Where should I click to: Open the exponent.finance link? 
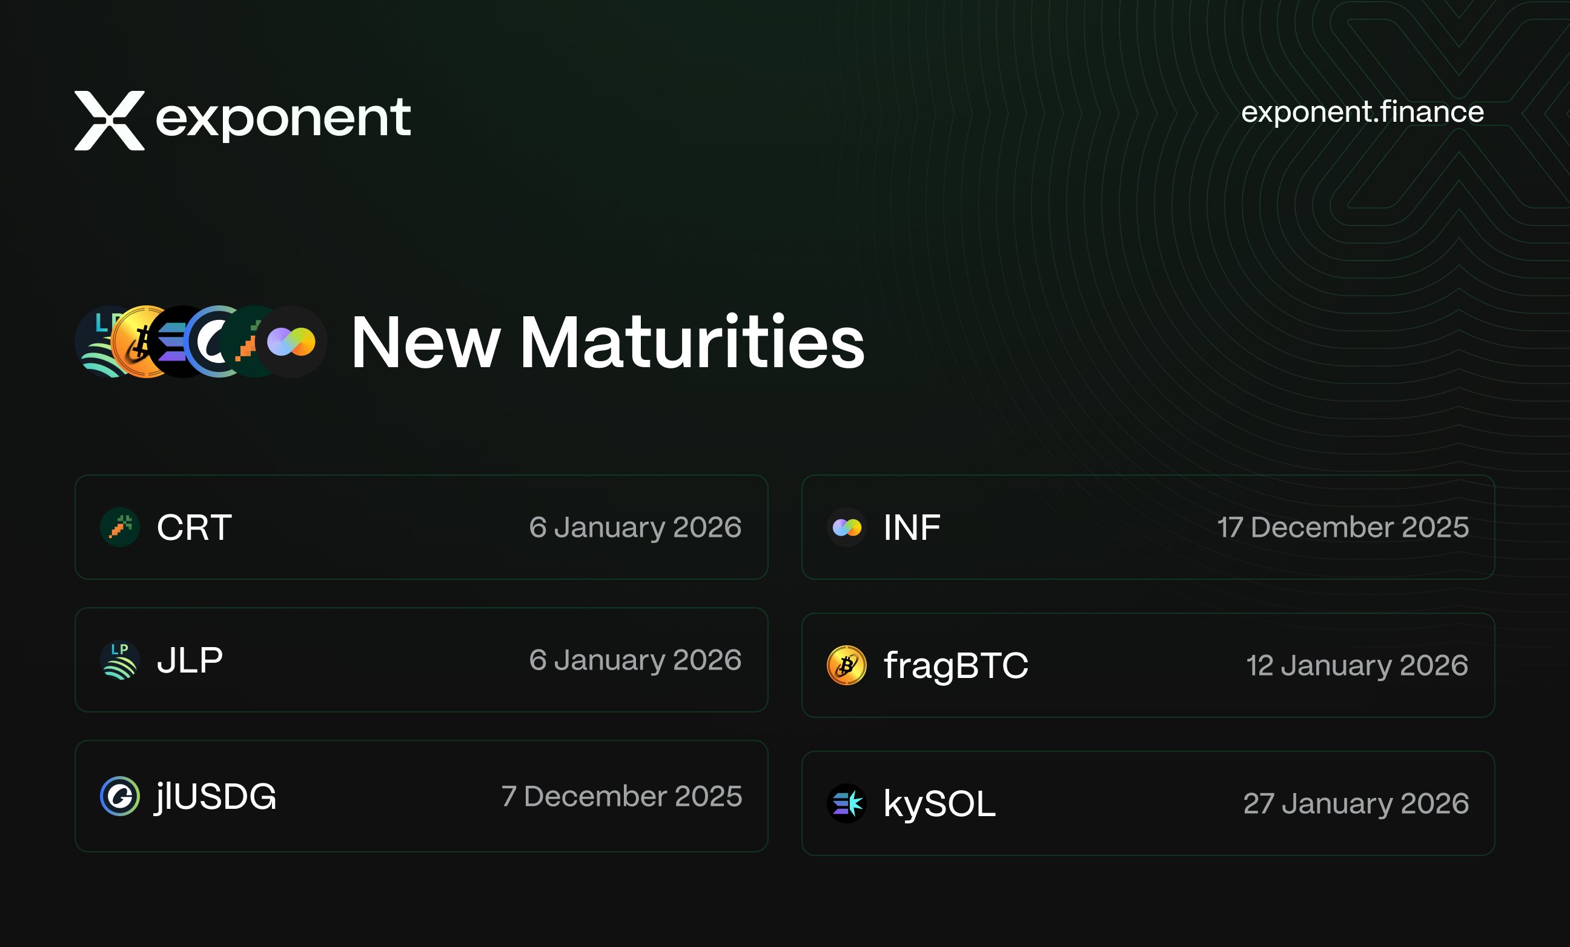point(1362,112)
